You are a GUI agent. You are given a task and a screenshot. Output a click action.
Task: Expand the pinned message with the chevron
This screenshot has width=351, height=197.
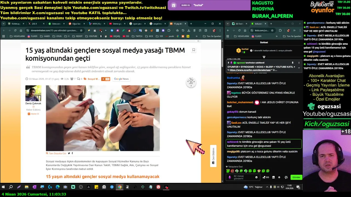(299, 68)
